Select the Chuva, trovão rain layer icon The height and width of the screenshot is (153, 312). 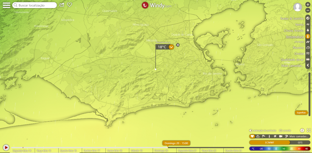click(x=308, y=30)
